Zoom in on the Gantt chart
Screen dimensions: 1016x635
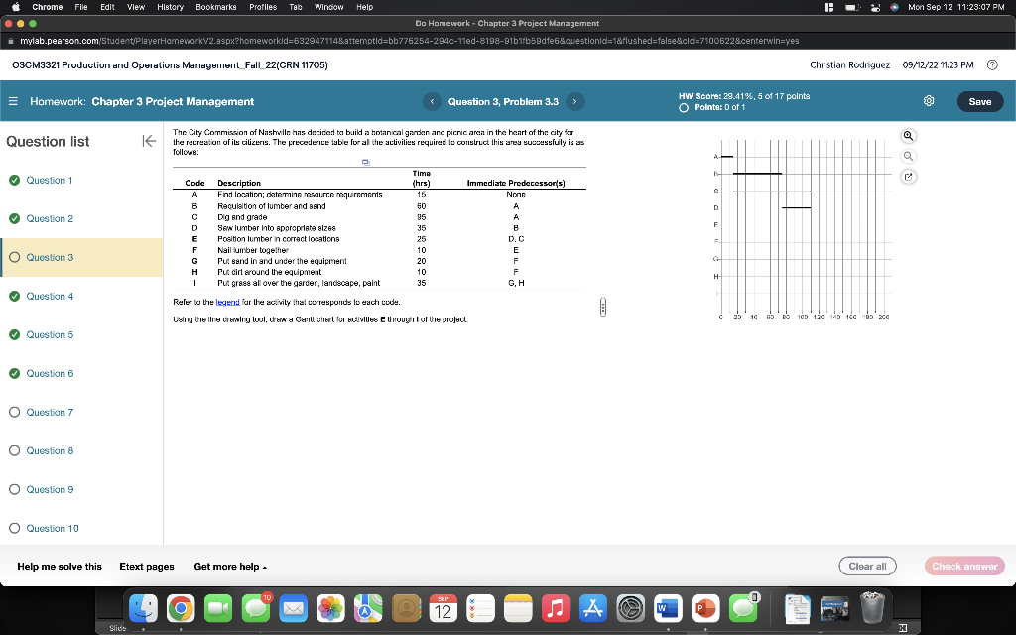pos(909,135)
